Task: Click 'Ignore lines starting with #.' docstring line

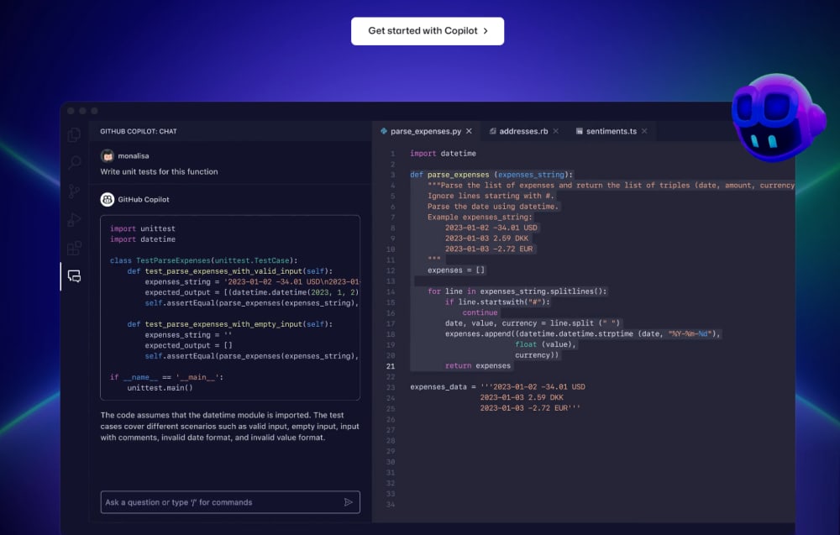Action: pos(491,196)
